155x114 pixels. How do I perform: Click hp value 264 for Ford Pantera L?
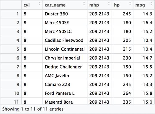tap(127, 93)
